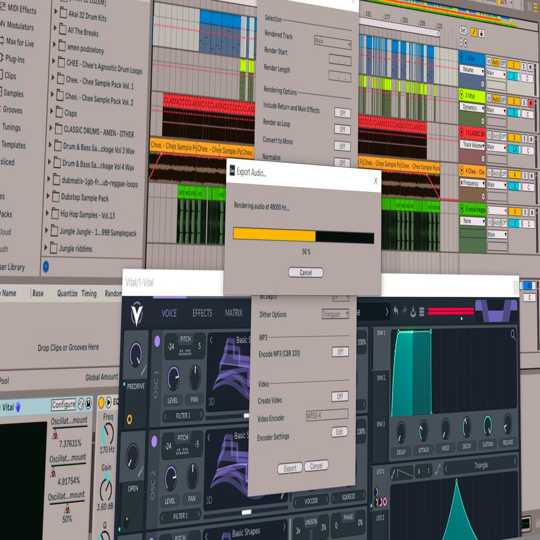
Task: Click the undo arrow in Vital
Action: click(396, 311)
